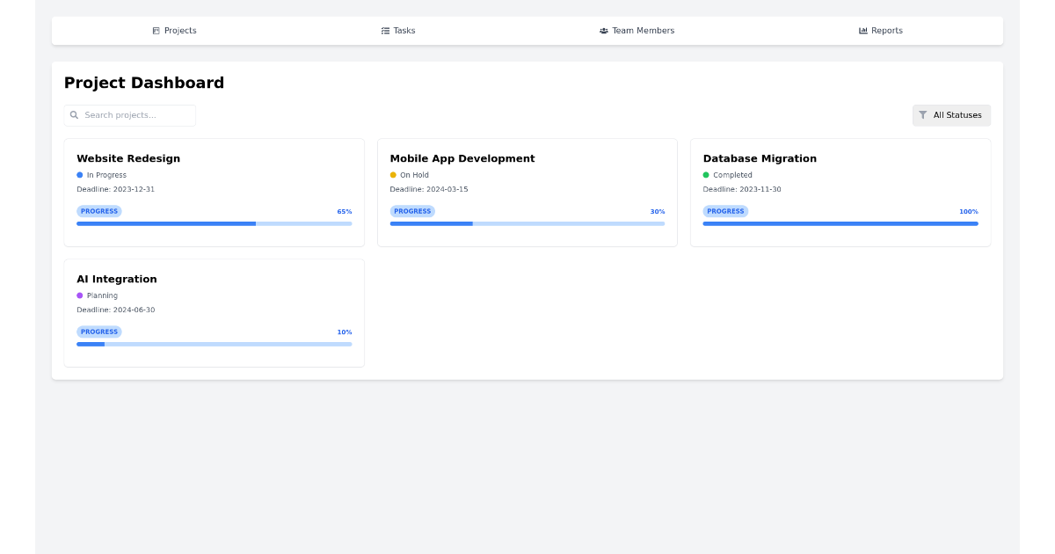This screenshot has width=1055, height=554.
Task: Open the Reports section from the navigation
Action: [880, 30]
